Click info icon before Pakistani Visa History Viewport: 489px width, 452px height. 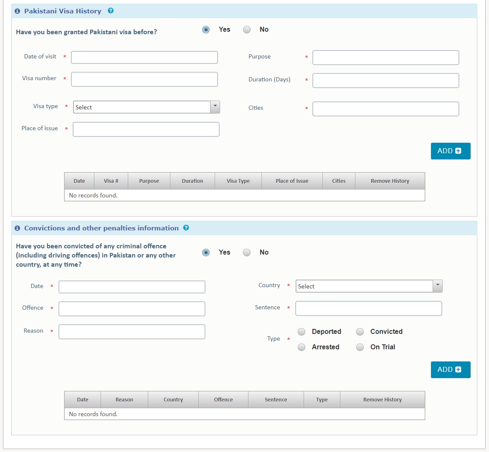click(x=18, y=11)
